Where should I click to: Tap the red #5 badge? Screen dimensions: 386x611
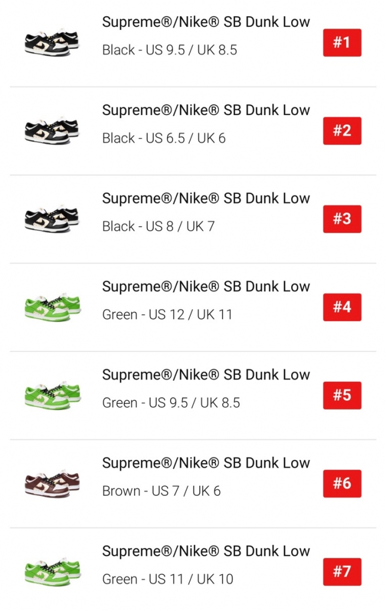(x=342, y=396)
